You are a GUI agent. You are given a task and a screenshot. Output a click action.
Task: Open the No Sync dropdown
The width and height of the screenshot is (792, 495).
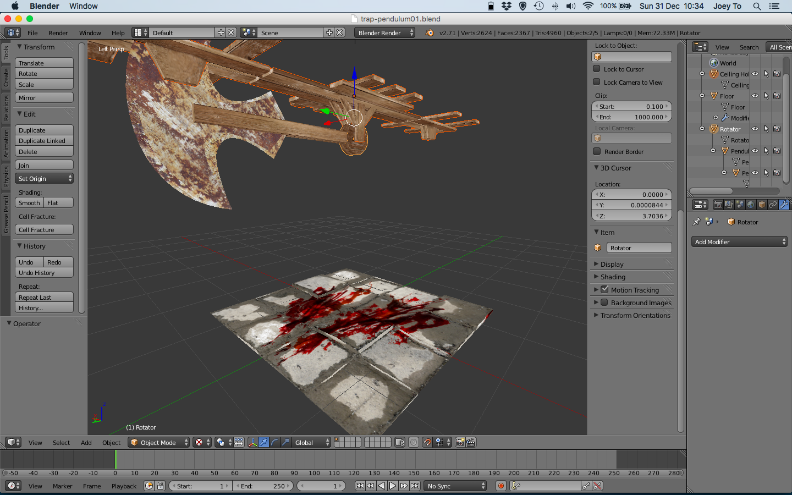(456, 486)
